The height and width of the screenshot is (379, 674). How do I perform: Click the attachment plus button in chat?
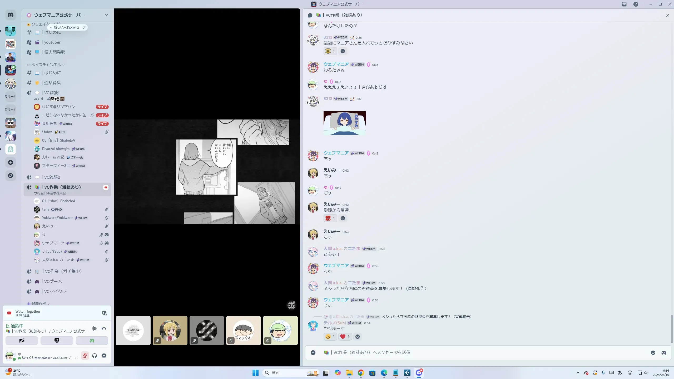[x=313, y=353]
